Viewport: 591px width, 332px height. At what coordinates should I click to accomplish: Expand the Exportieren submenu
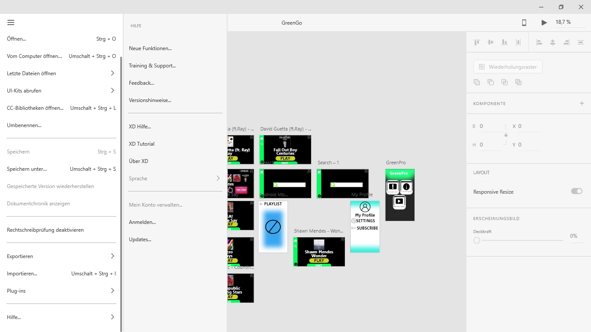[61, 256]
